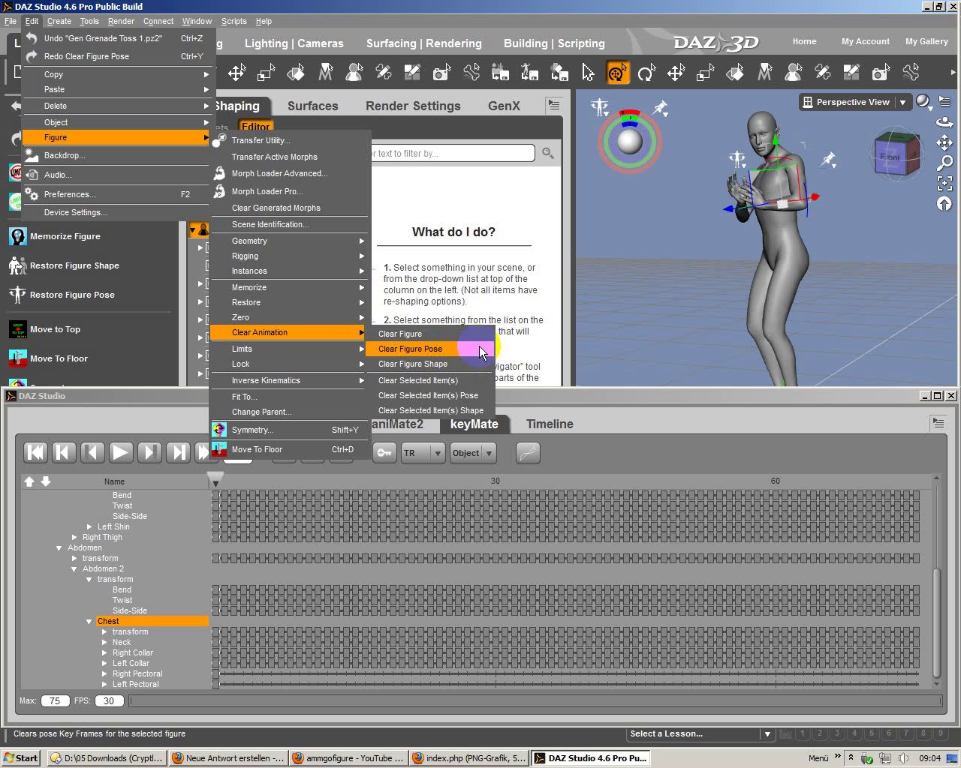The height and width of the screenshot is (768, 961).
Task: Click the Max frames input field
Action: click(x=55, y=700)
